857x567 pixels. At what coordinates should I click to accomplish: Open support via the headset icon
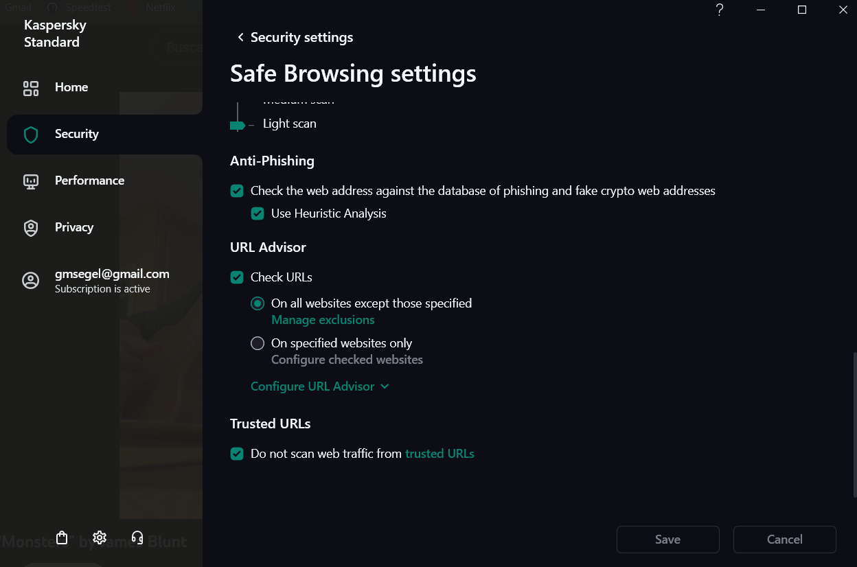(x=137, y=537)
